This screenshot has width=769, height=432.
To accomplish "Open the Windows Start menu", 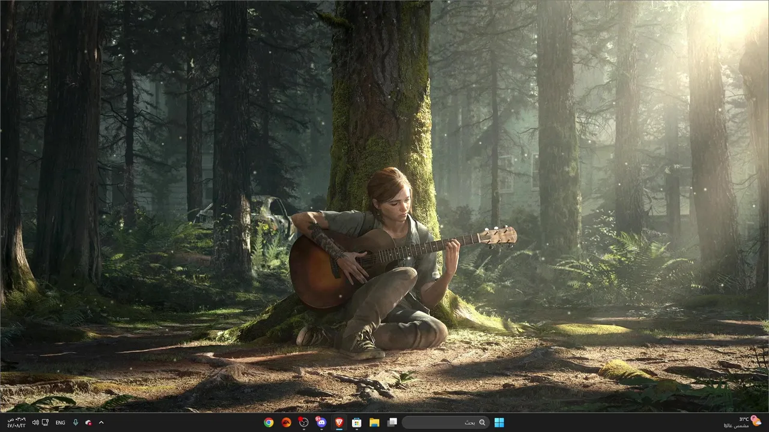I will pos(499,422).
